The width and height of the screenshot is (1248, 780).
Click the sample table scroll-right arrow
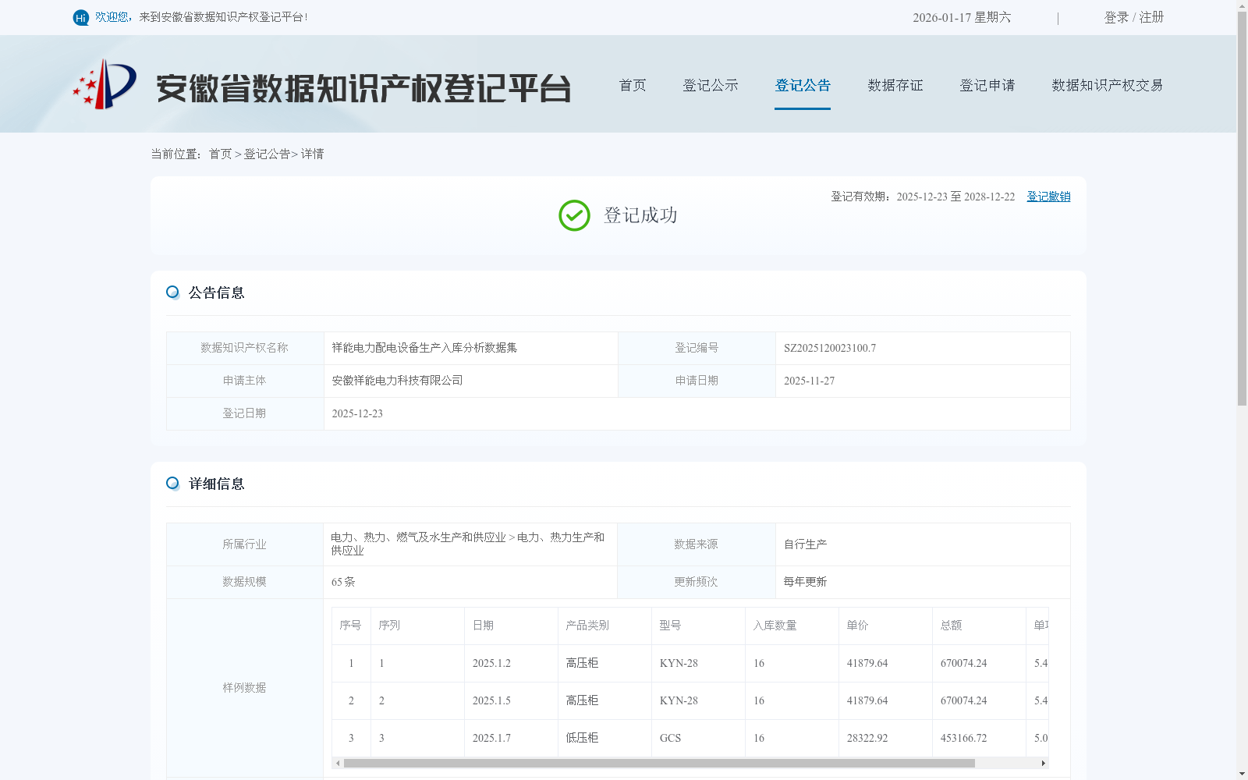pyautogui.click(x=1043, y=763)
